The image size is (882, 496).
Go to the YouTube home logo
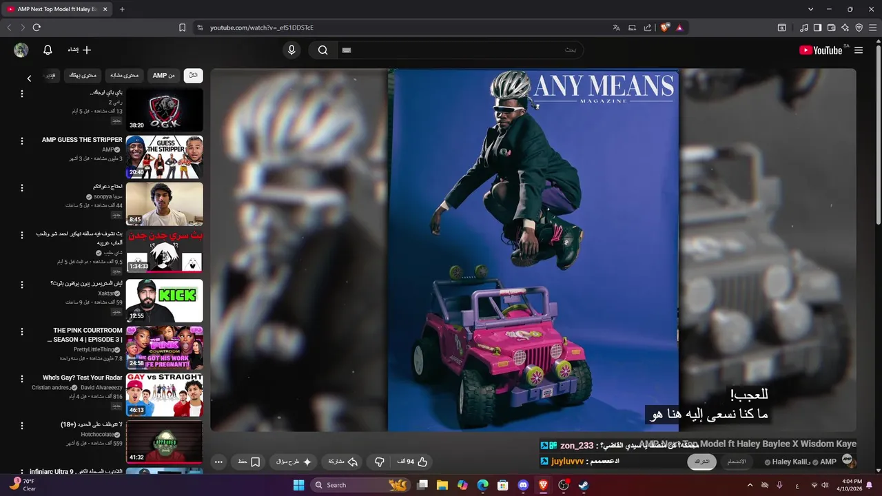click(821, 50)
